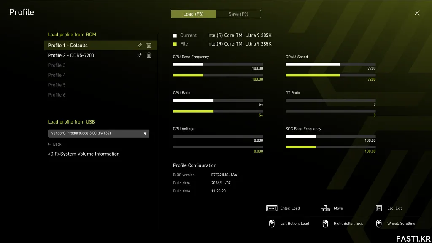Click the arrow keys Move icon
The image size is (432, 243).
coord(325,208)
